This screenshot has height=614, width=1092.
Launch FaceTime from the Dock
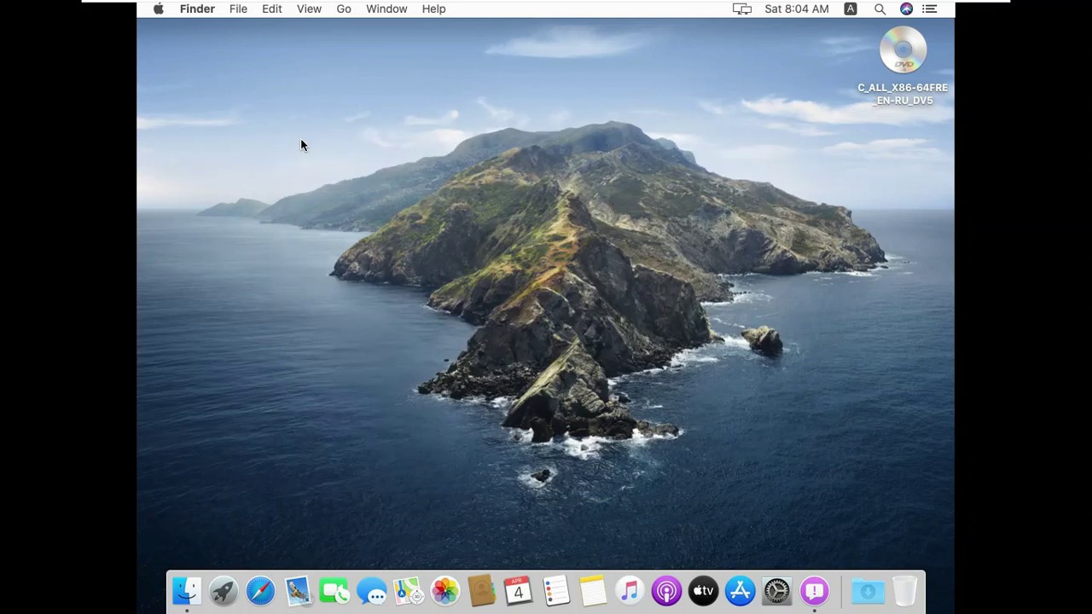334,591
